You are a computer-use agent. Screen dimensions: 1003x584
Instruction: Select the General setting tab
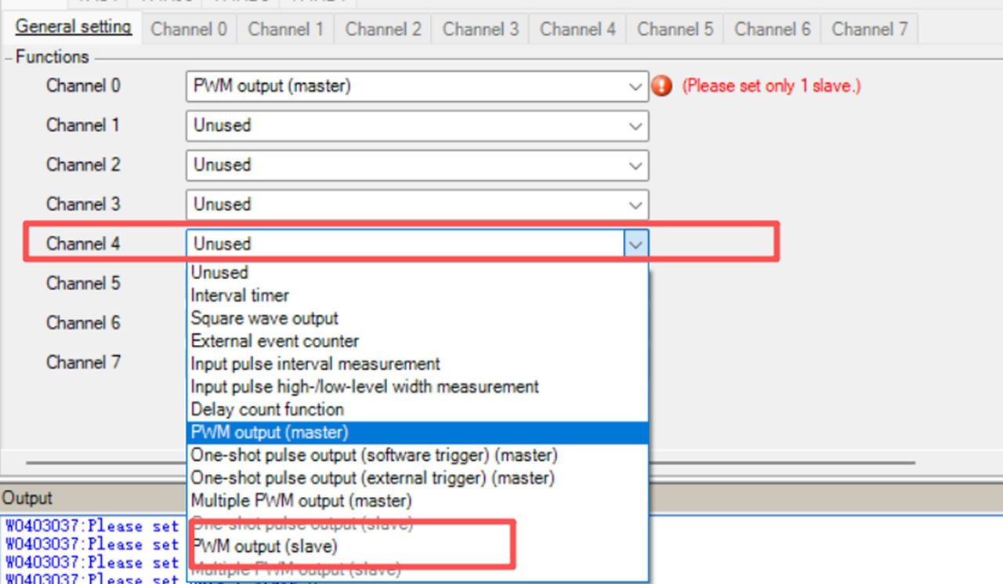tap(74, 27)
